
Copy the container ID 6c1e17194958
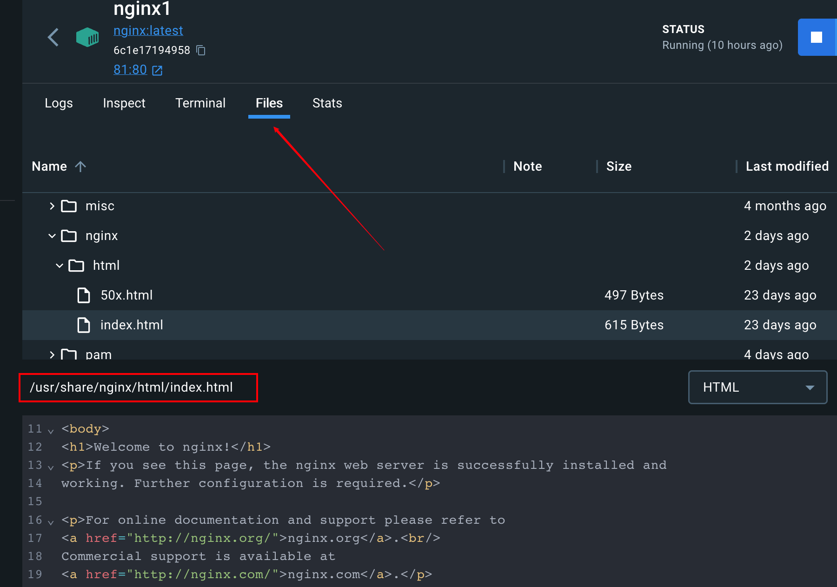coord(201,50)
